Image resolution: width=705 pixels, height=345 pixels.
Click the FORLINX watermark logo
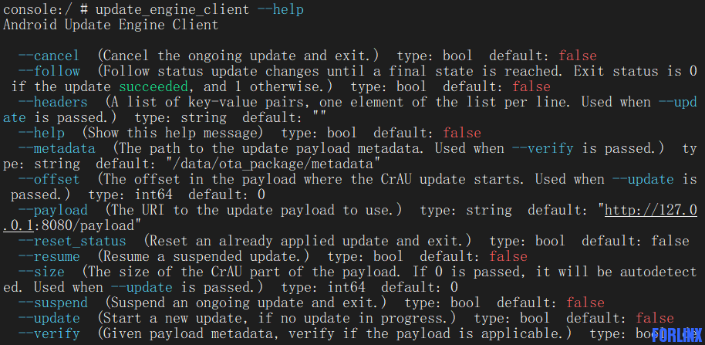coord(676,335)
